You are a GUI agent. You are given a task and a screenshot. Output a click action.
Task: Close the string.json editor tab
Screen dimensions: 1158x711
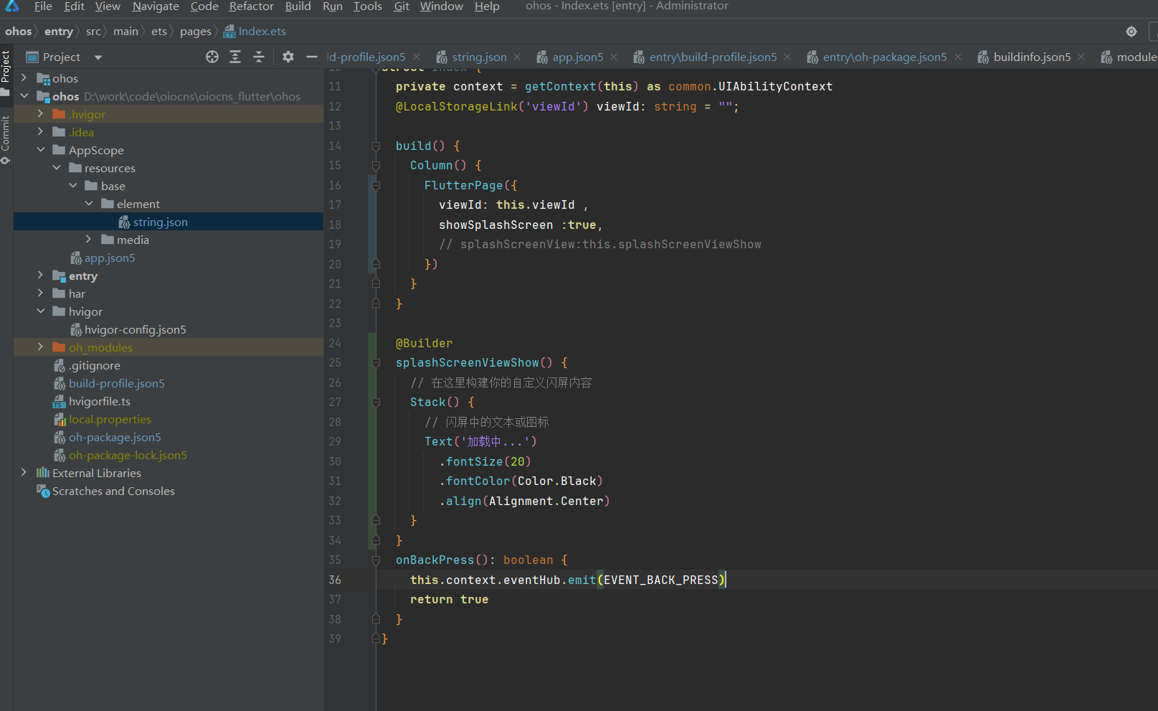click(x=517, y=57)
